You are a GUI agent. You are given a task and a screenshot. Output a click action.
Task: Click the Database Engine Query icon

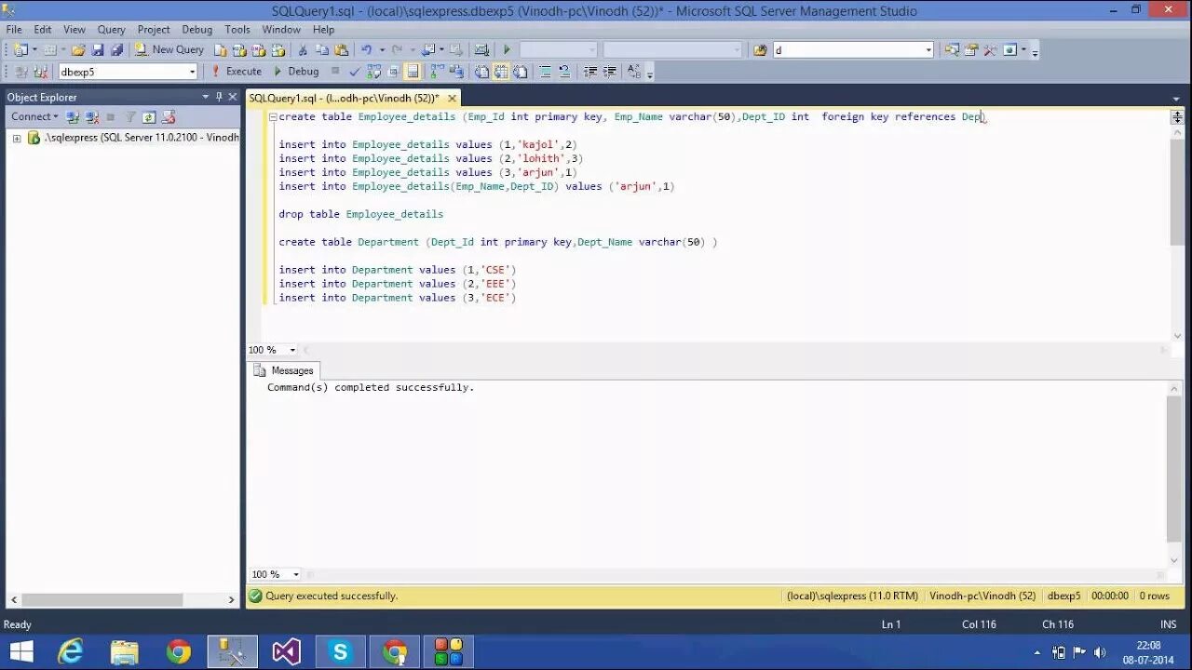click(x=221, y=49)
